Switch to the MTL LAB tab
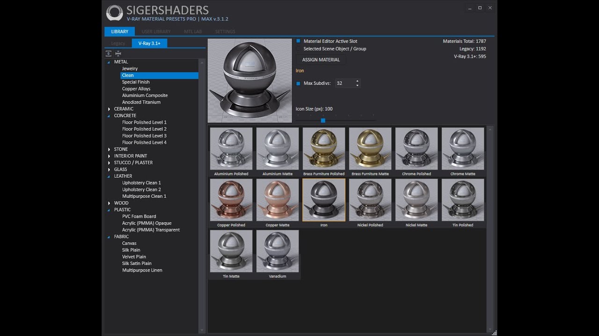599x336 pixels. [193, 31]
